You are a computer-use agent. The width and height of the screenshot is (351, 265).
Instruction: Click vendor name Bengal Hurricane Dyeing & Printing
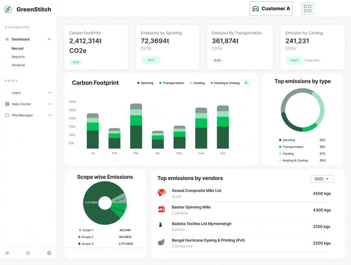(x=208, y=240)
